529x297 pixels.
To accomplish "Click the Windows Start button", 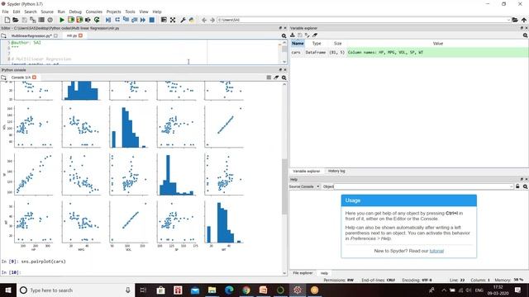I will click(8, 290).
